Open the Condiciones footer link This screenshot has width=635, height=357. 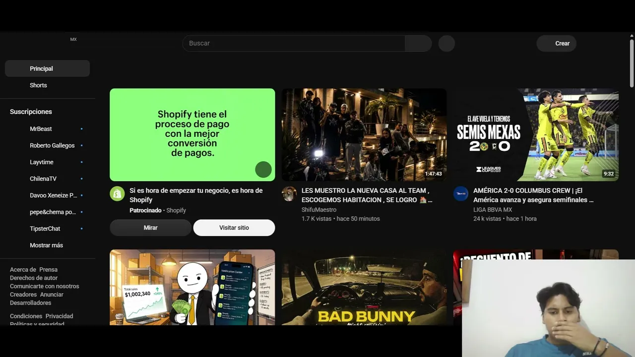26,316
